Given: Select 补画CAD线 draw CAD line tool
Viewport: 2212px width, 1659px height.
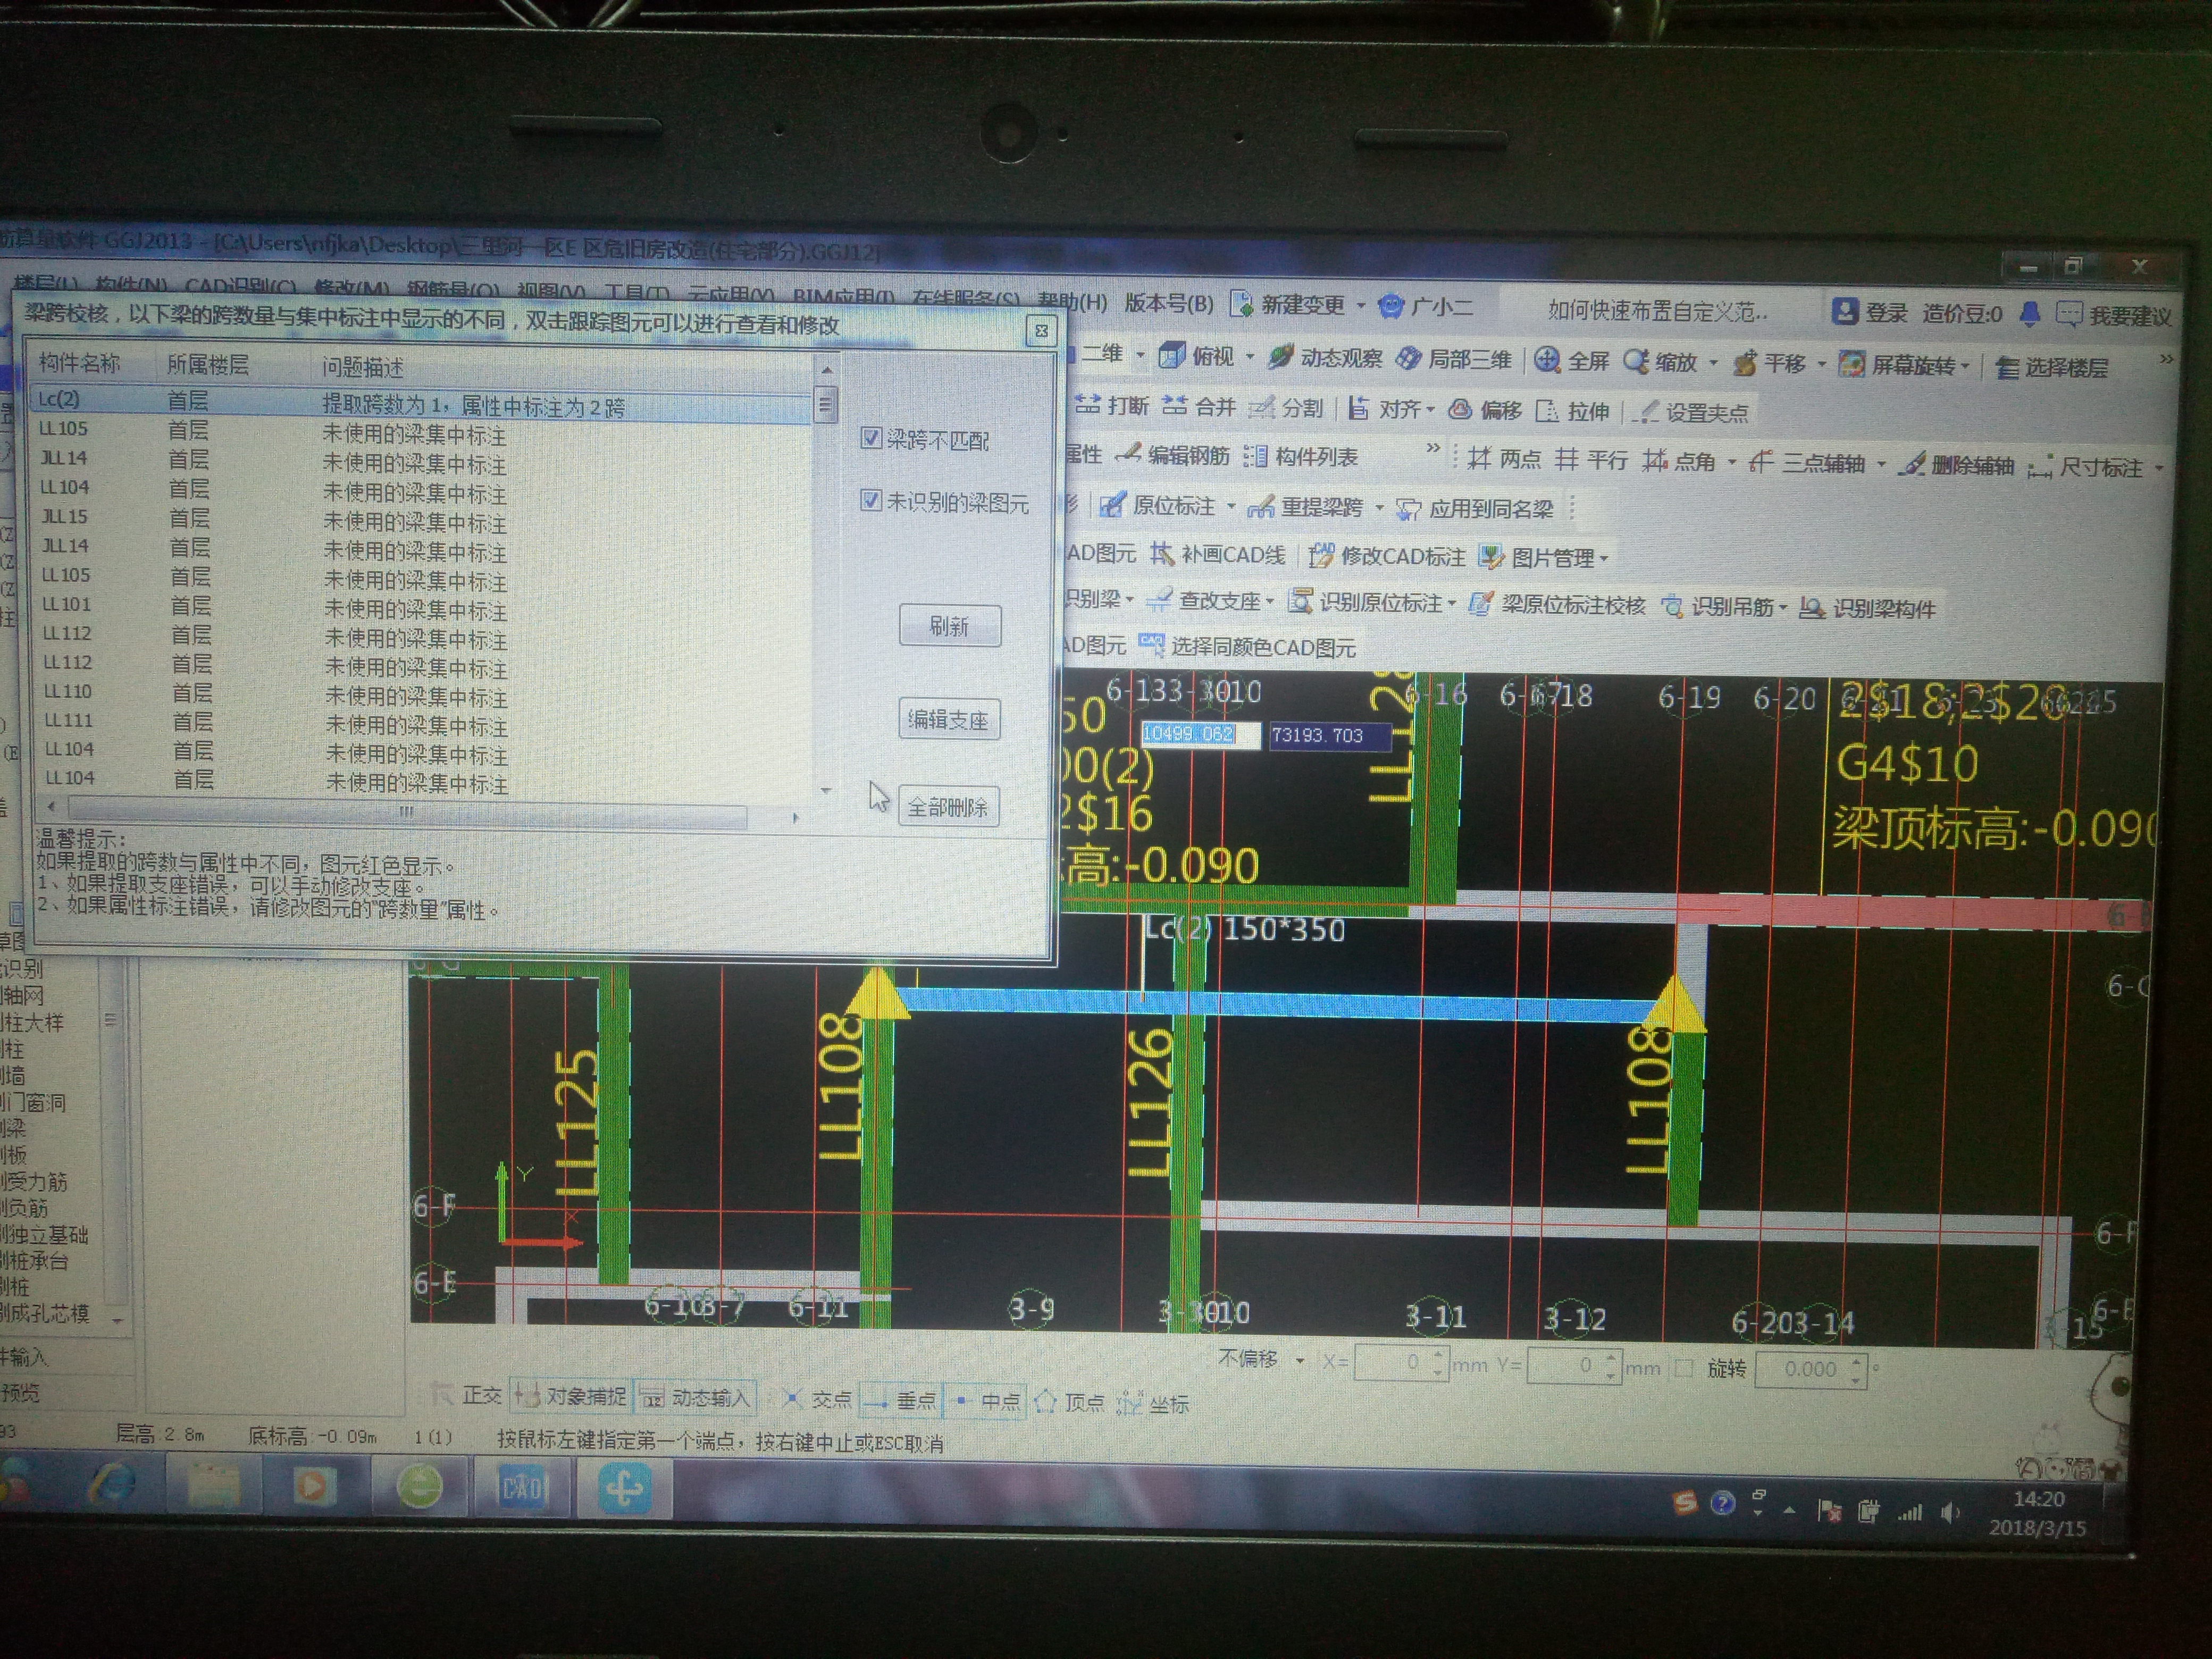Looking at the screenshot, I should pos(1218,555).
